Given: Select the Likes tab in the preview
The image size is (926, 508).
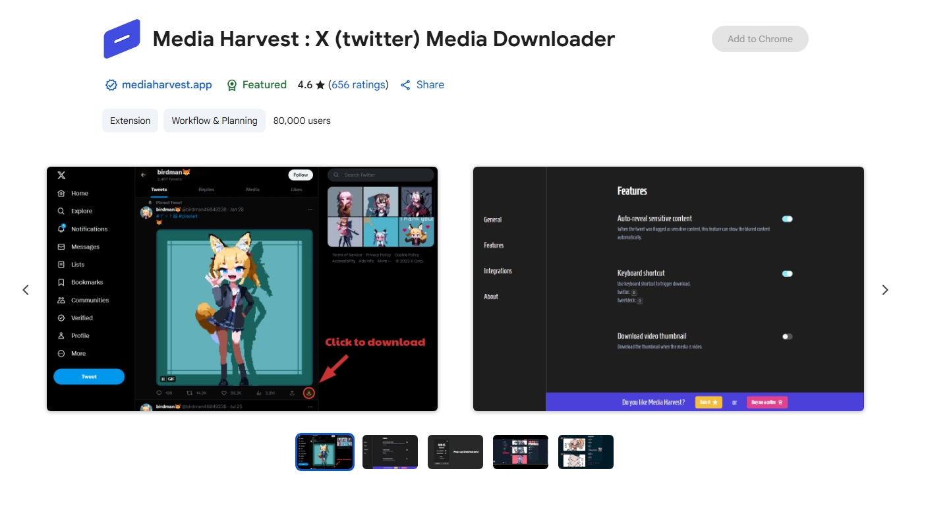Looking at the screenshot, I should click(297, 190).
